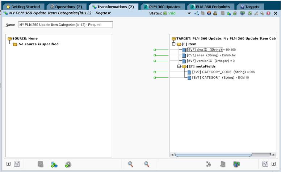Click the search key icon in the header toolbar
This screenshot has width=281, height=172.
[x=262, y=13]
